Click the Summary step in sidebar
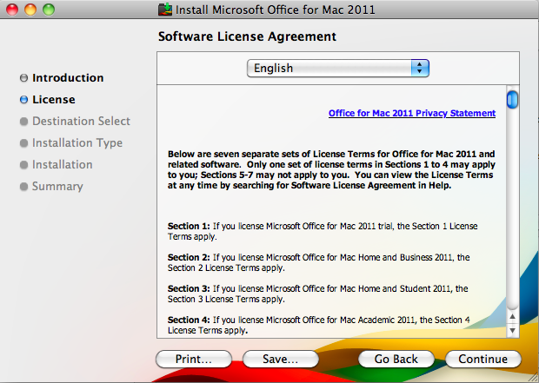The image size is (539, 383). 57,186
